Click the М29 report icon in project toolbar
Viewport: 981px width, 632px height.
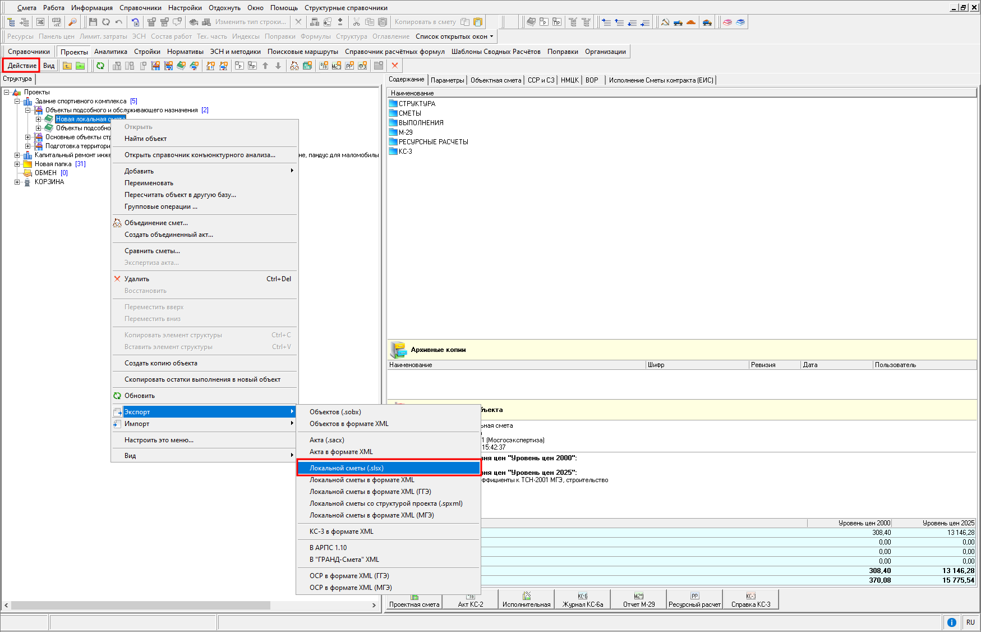click(337, 66)
